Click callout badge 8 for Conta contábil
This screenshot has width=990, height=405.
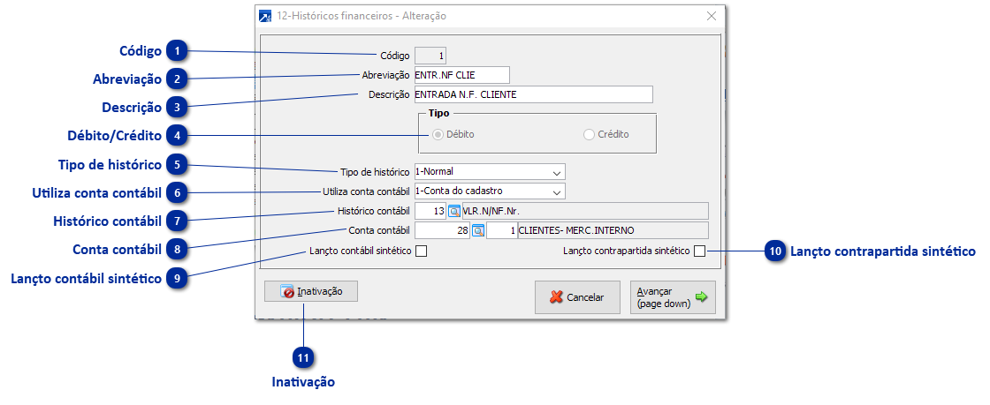178,249
